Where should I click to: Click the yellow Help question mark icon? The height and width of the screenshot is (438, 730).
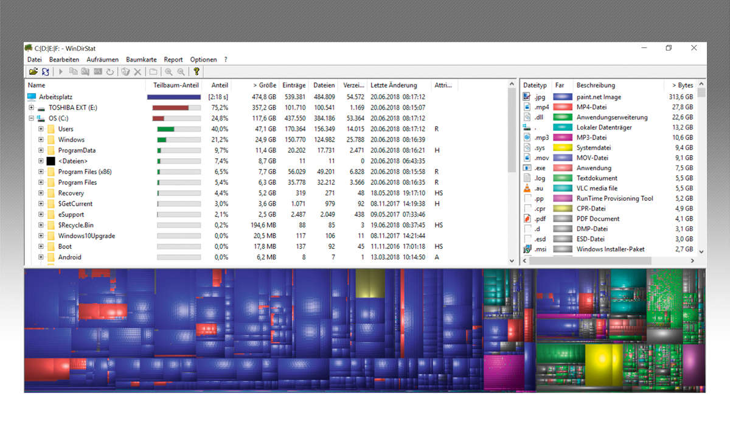pyautogui.click(x=196, y=72)
